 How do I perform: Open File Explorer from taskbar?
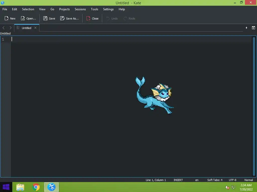(x=20, y=187)
